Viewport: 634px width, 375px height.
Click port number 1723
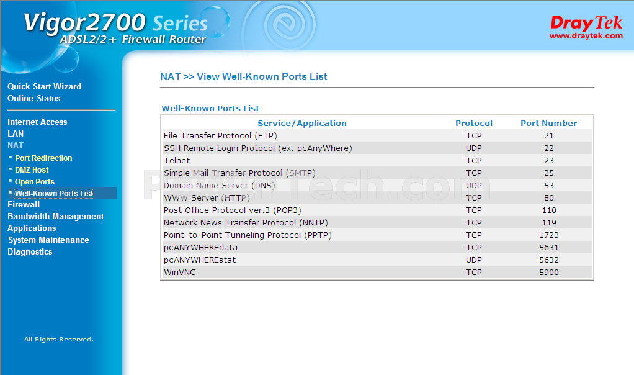pos(548,235)
